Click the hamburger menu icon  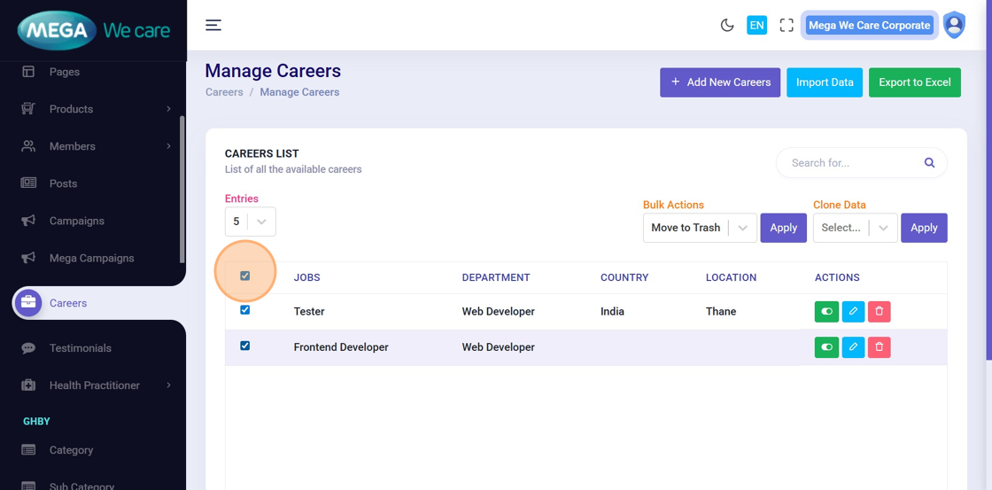pos(213,25)
